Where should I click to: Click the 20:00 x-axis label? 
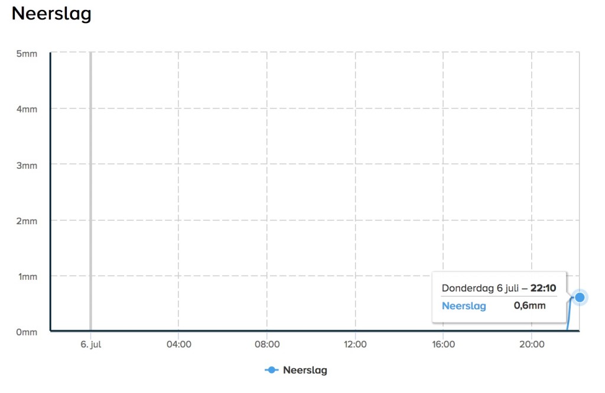point(532,345)
